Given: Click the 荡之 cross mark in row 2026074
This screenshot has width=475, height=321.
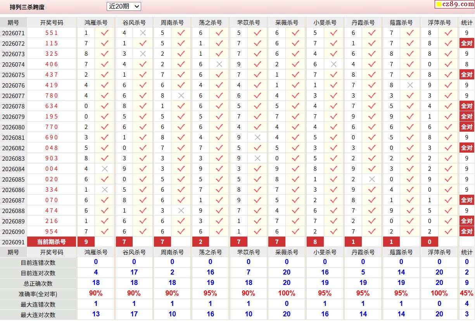Looking at the screenshot, I should point(219,64).
